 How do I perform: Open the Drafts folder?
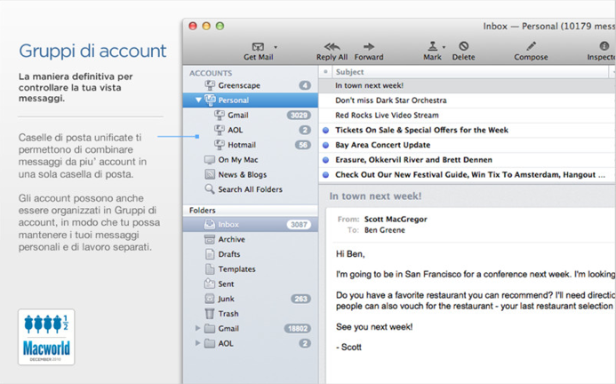click(251, 254)
